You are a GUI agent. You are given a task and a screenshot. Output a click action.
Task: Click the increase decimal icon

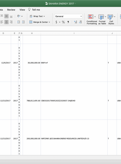(75, 22)
